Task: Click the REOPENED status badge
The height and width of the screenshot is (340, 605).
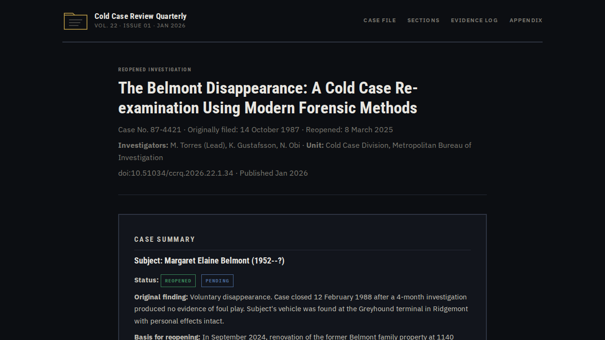Action: 178,280
